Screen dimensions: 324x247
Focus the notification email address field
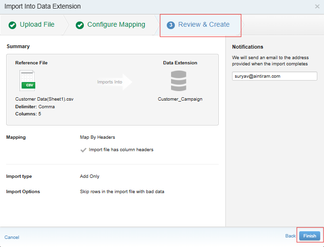click(274, 76)
